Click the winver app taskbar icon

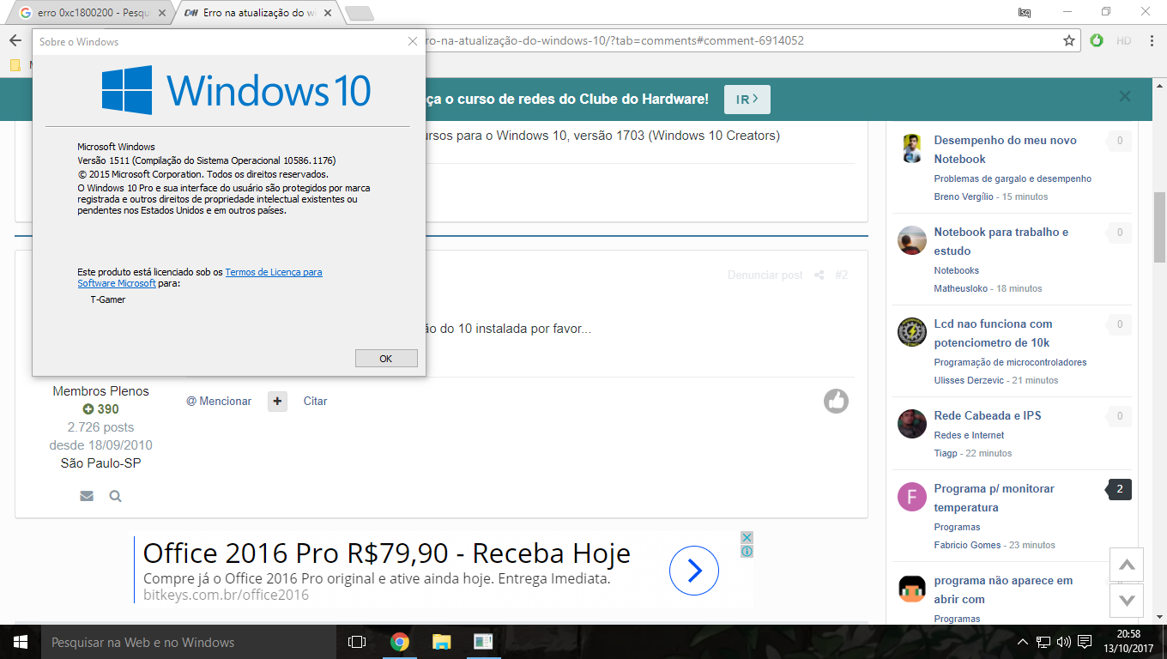click(483, 642)
